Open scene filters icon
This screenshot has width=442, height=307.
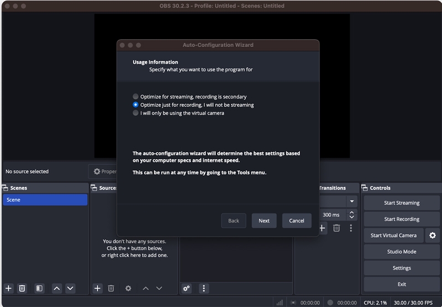[39, 288]
